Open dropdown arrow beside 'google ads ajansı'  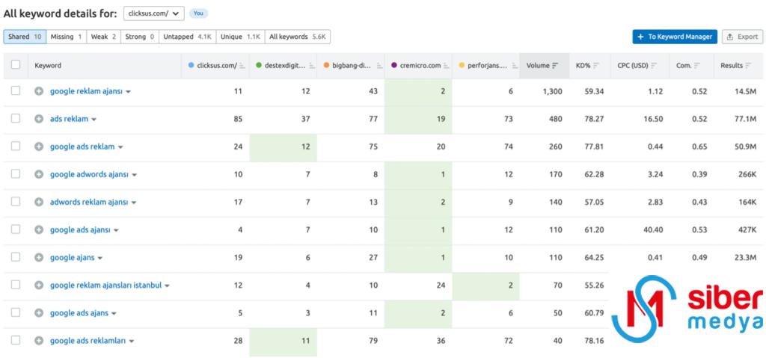click(116, 230)
